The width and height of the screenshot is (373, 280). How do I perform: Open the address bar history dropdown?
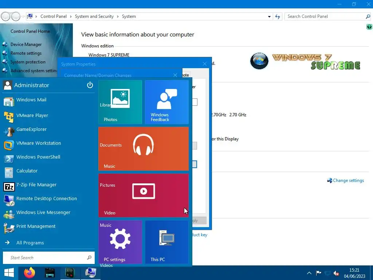point(269,17)
